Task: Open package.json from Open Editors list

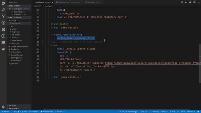Action: tap(19, 12)
